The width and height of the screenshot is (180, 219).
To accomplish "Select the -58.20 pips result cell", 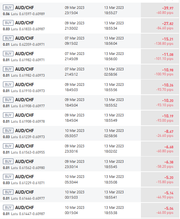I will coord(160,164).
